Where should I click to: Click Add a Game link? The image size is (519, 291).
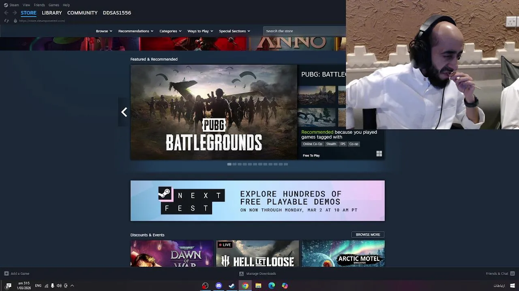click(x=20, y=274)
